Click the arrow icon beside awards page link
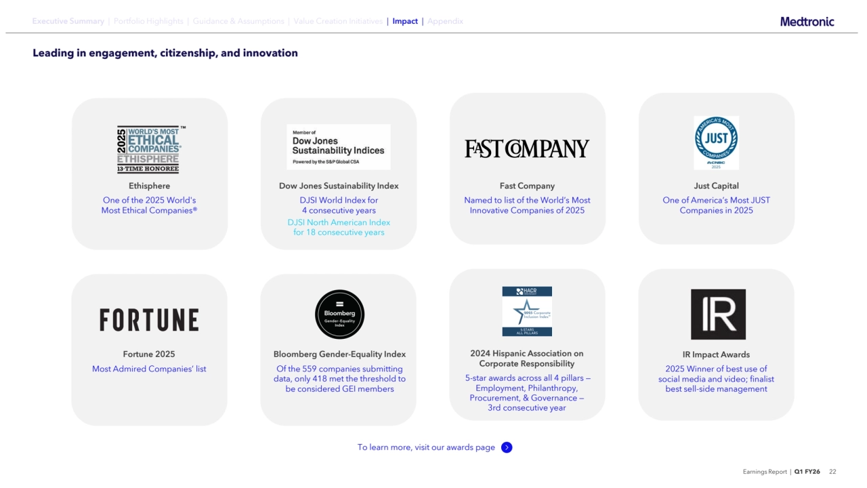This screenshot has width=867, height=488. pos(507,447)
